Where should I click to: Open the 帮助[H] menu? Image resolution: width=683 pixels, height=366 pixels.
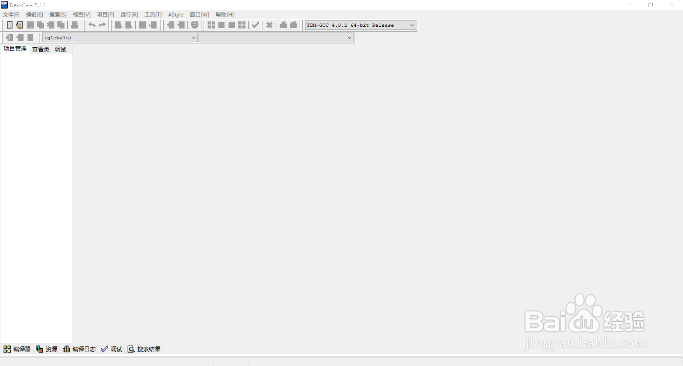[225, 15]
